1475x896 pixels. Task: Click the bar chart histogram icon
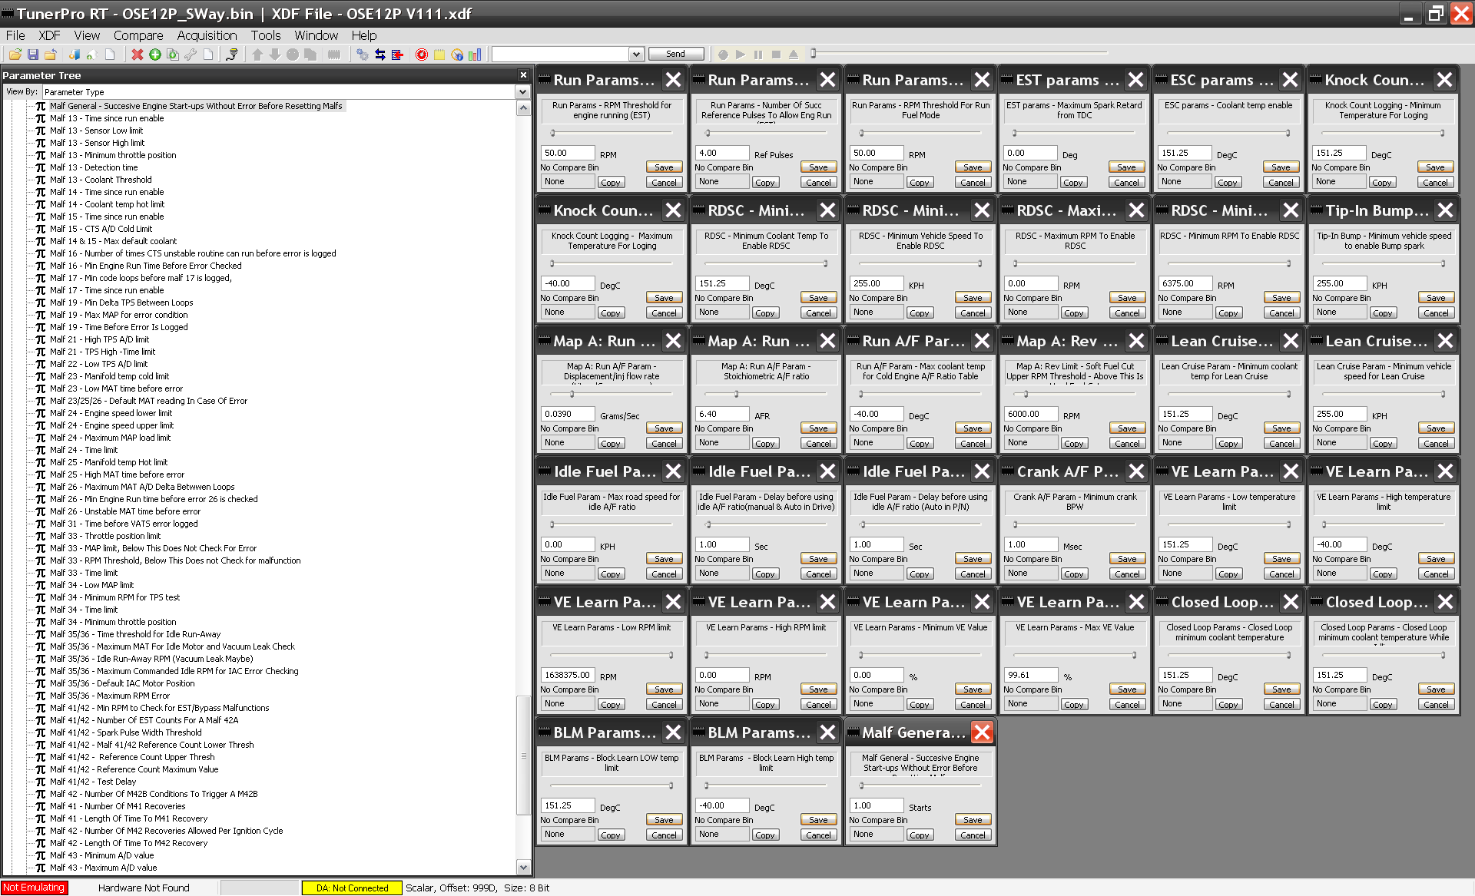click(475, 55)
